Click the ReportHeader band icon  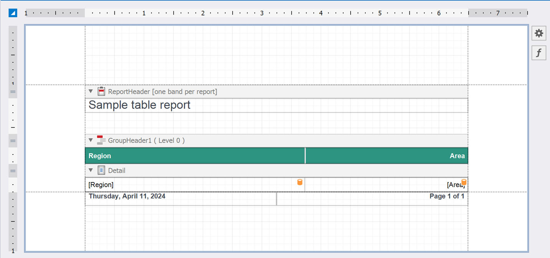[x=101, y=91]
